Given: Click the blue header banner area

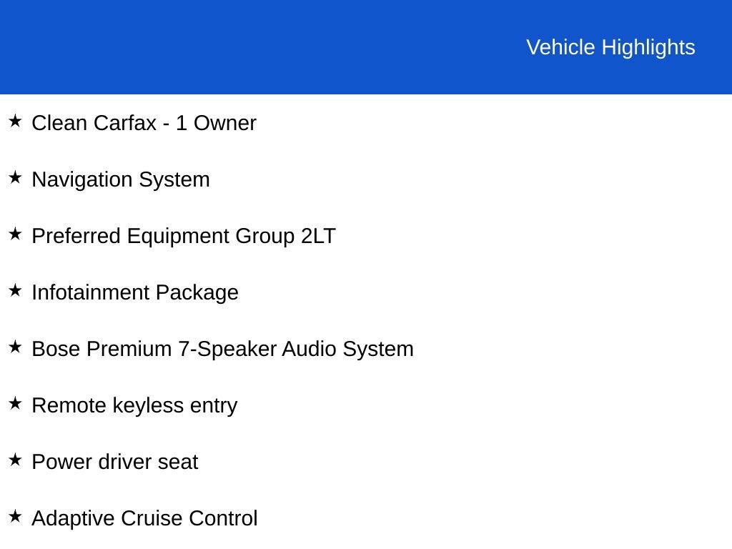Looking at the screenshot, I should point(366,46).
